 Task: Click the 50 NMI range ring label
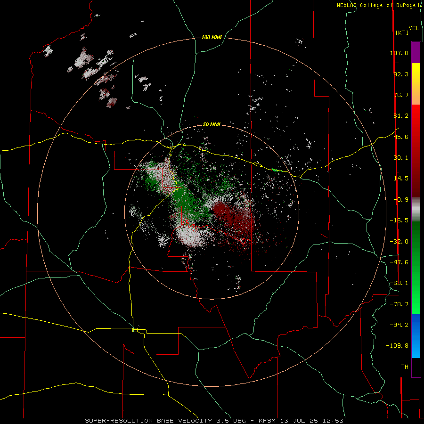212,124
